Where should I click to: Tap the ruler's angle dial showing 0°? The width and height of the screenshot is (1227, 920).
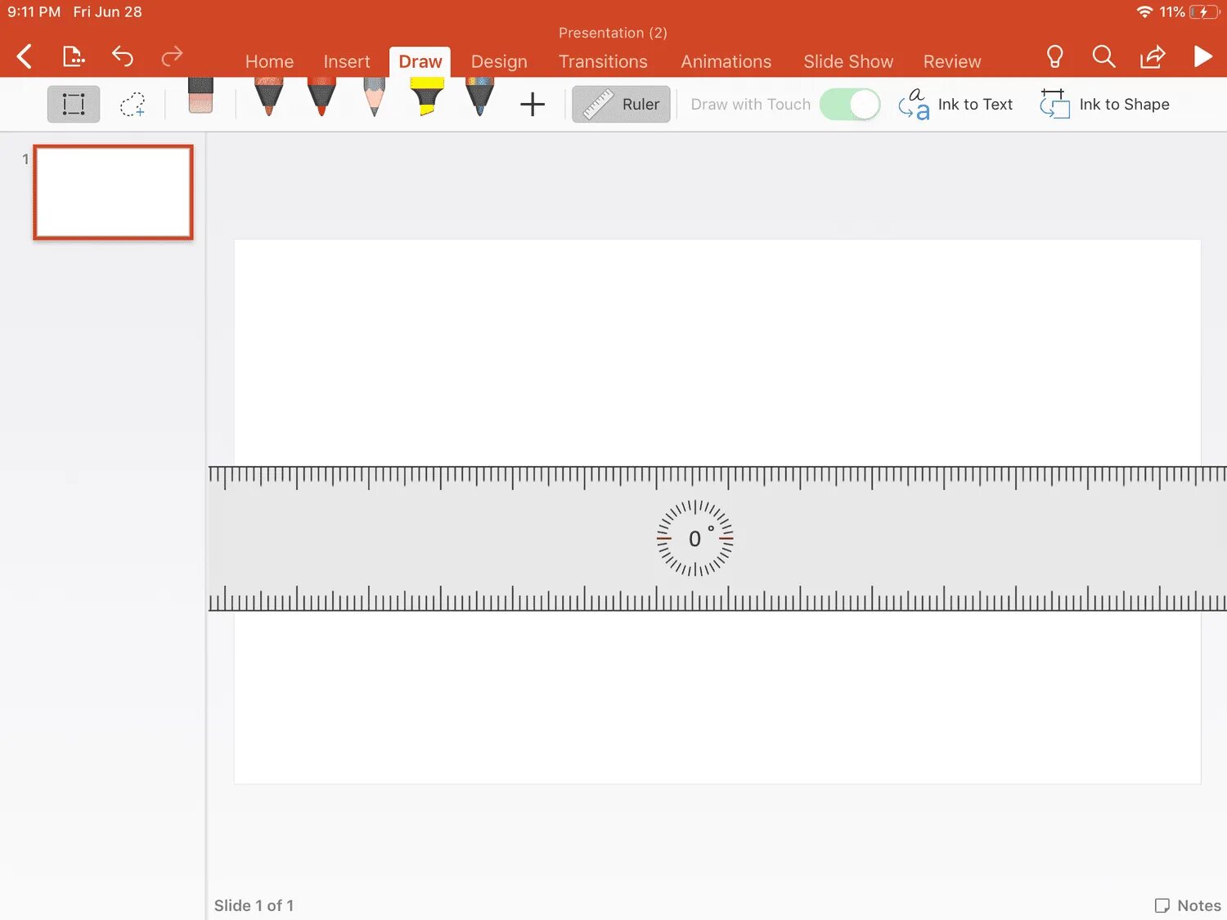coord(695,538)
